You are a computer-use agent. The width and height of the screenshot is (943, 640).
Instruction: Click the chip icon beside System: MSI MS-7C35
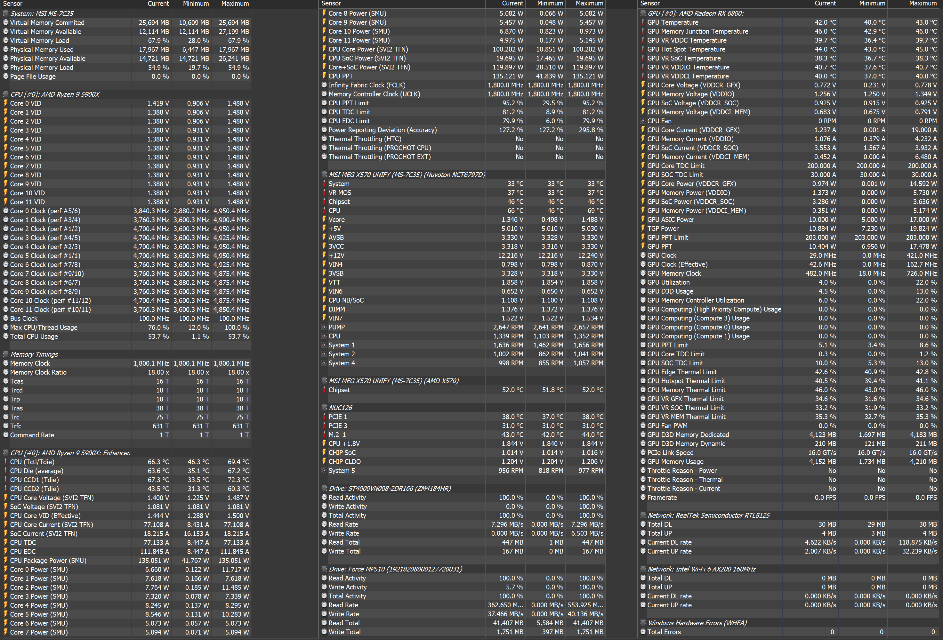click(6, 13)
